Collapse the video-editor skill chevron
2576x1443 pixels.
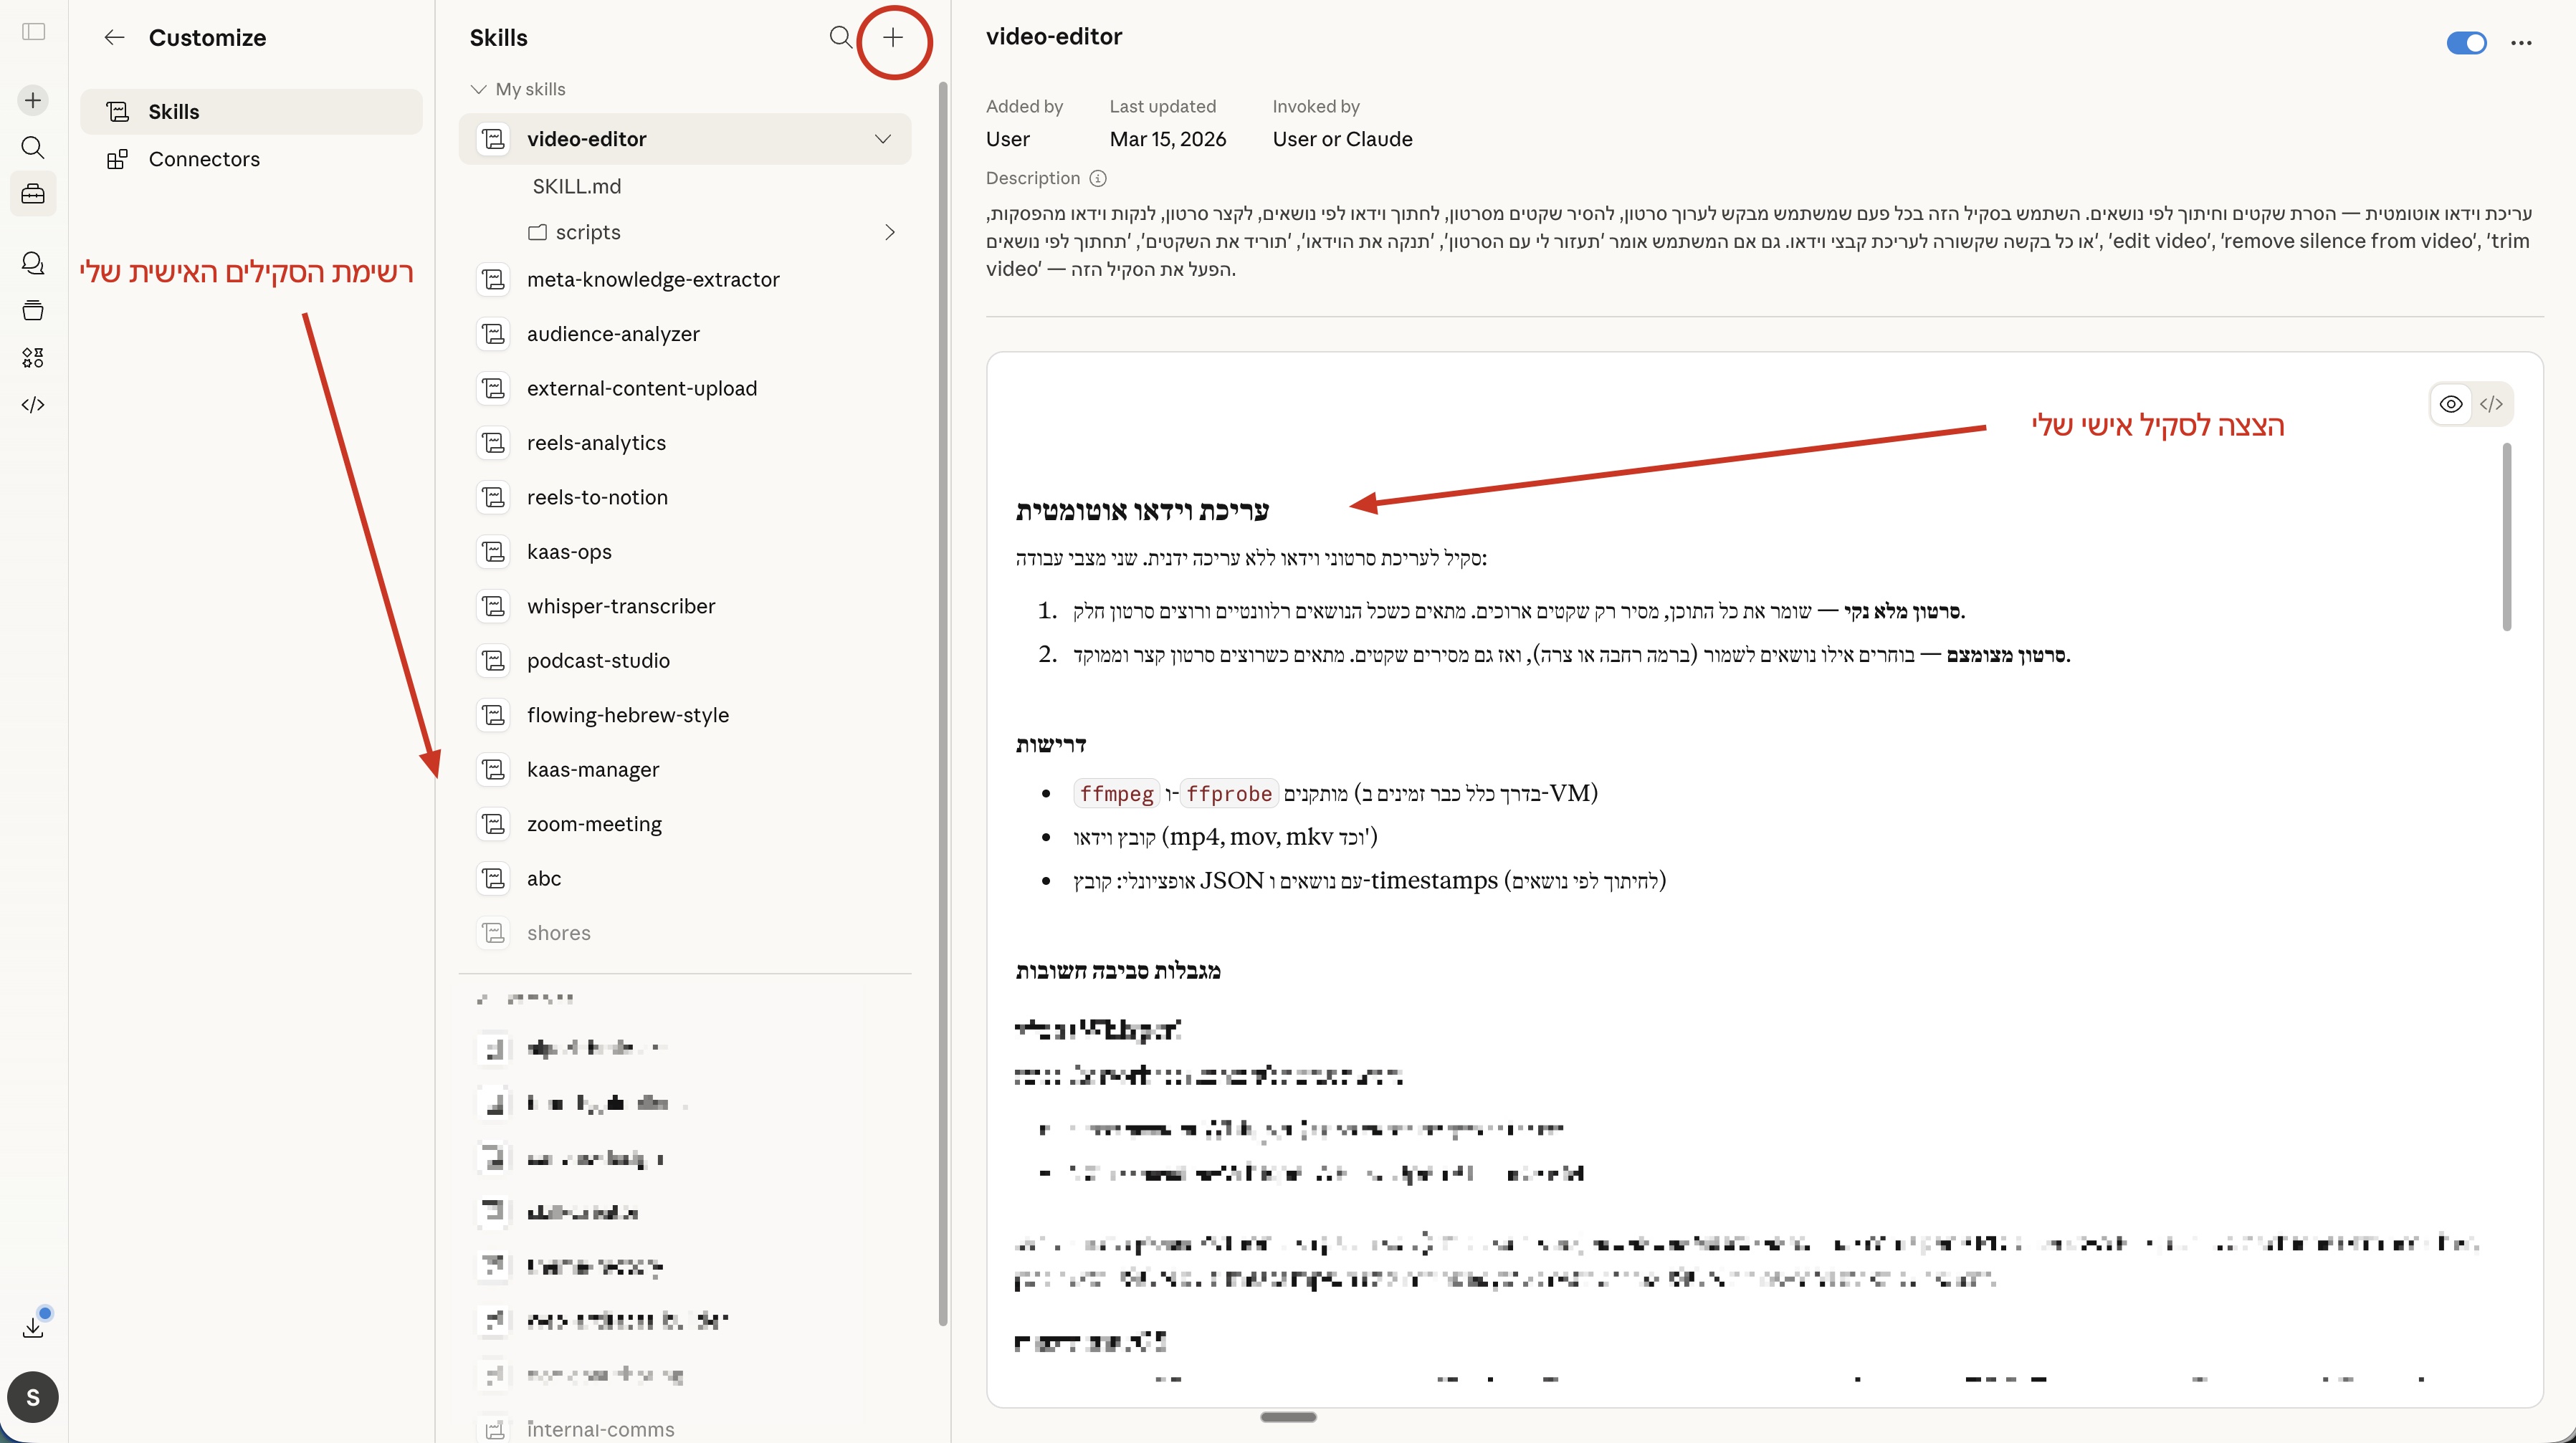882,139
